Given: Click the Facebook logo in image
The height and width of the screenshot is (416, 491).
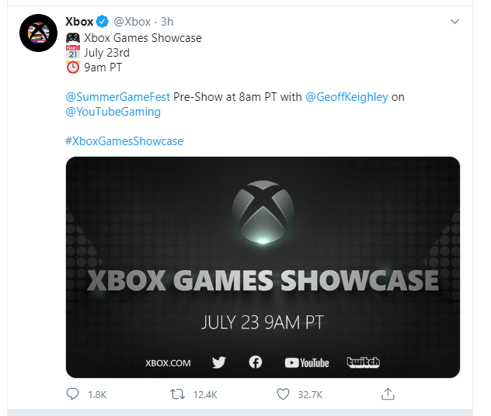Looking at the screenshot, I should click(256, 362).
